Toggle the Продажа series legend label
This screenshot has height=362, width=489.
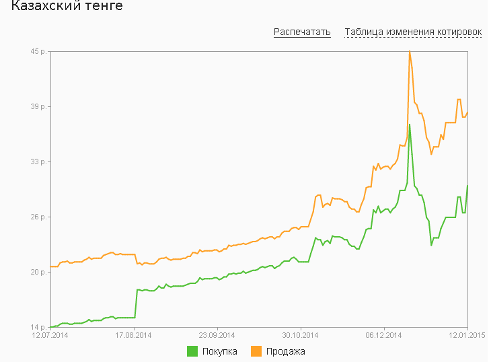point(285,352)
